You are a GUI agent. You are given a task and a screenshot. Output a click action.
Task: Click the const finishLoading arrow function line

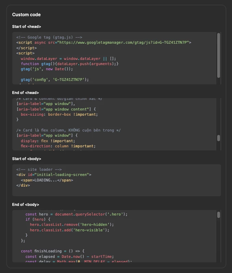click(53, 251)
